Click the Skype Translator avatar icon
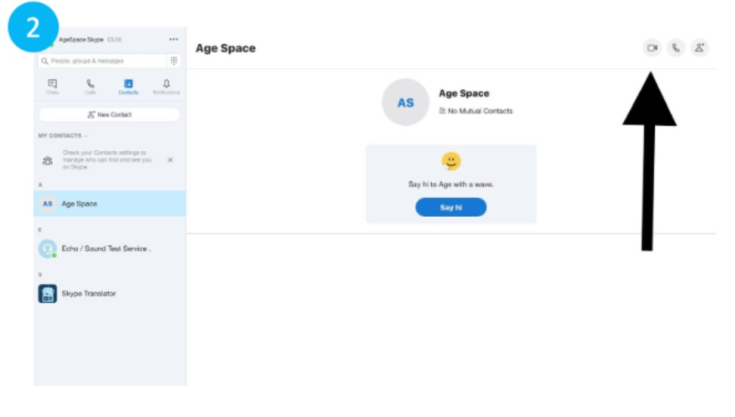The height and width of the screenshot is (417, 735). [x=48, y=294]
